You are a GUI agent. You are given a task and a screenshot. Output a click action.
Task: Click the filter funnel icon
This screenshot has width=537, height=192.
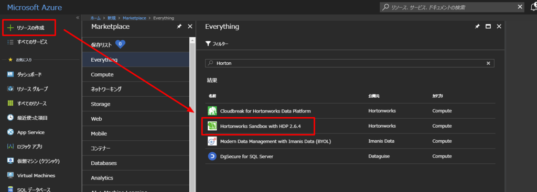[x=208, y=44]
